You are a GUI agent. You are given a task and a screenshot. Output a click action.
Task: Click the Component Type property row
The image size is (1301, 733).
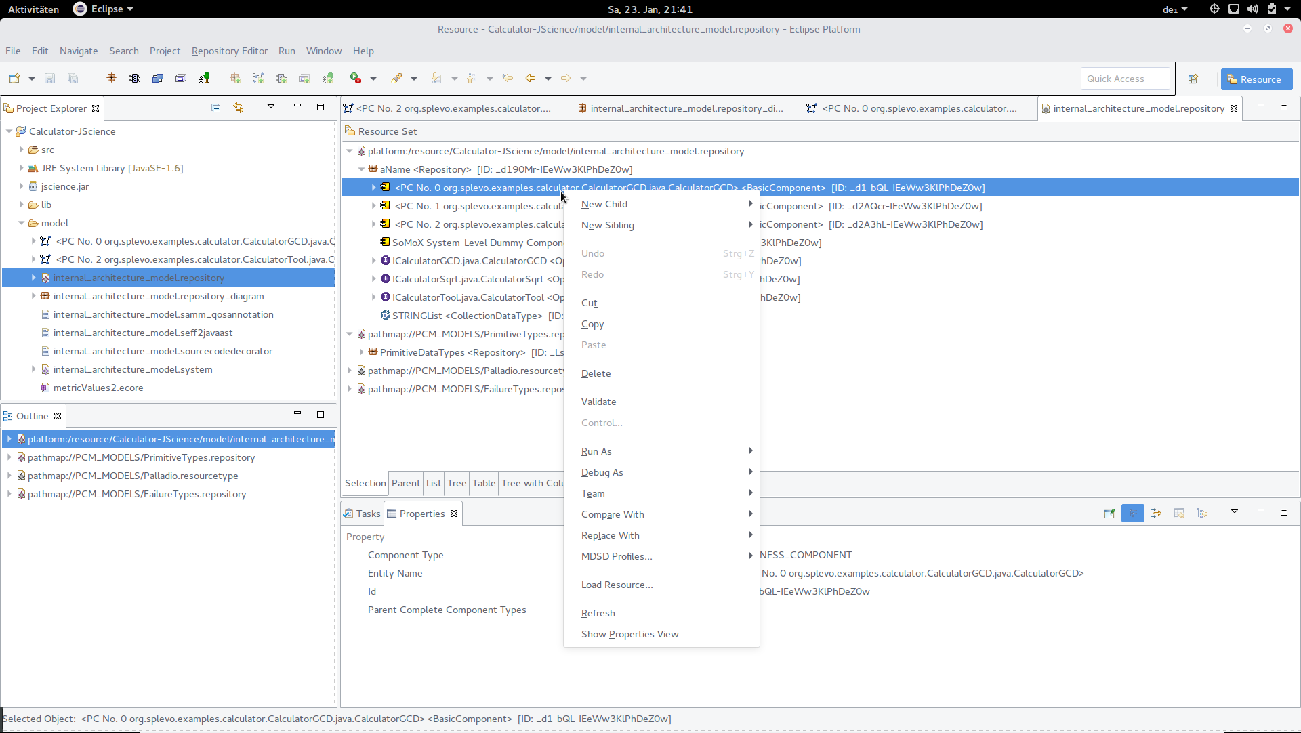(820, 555)
